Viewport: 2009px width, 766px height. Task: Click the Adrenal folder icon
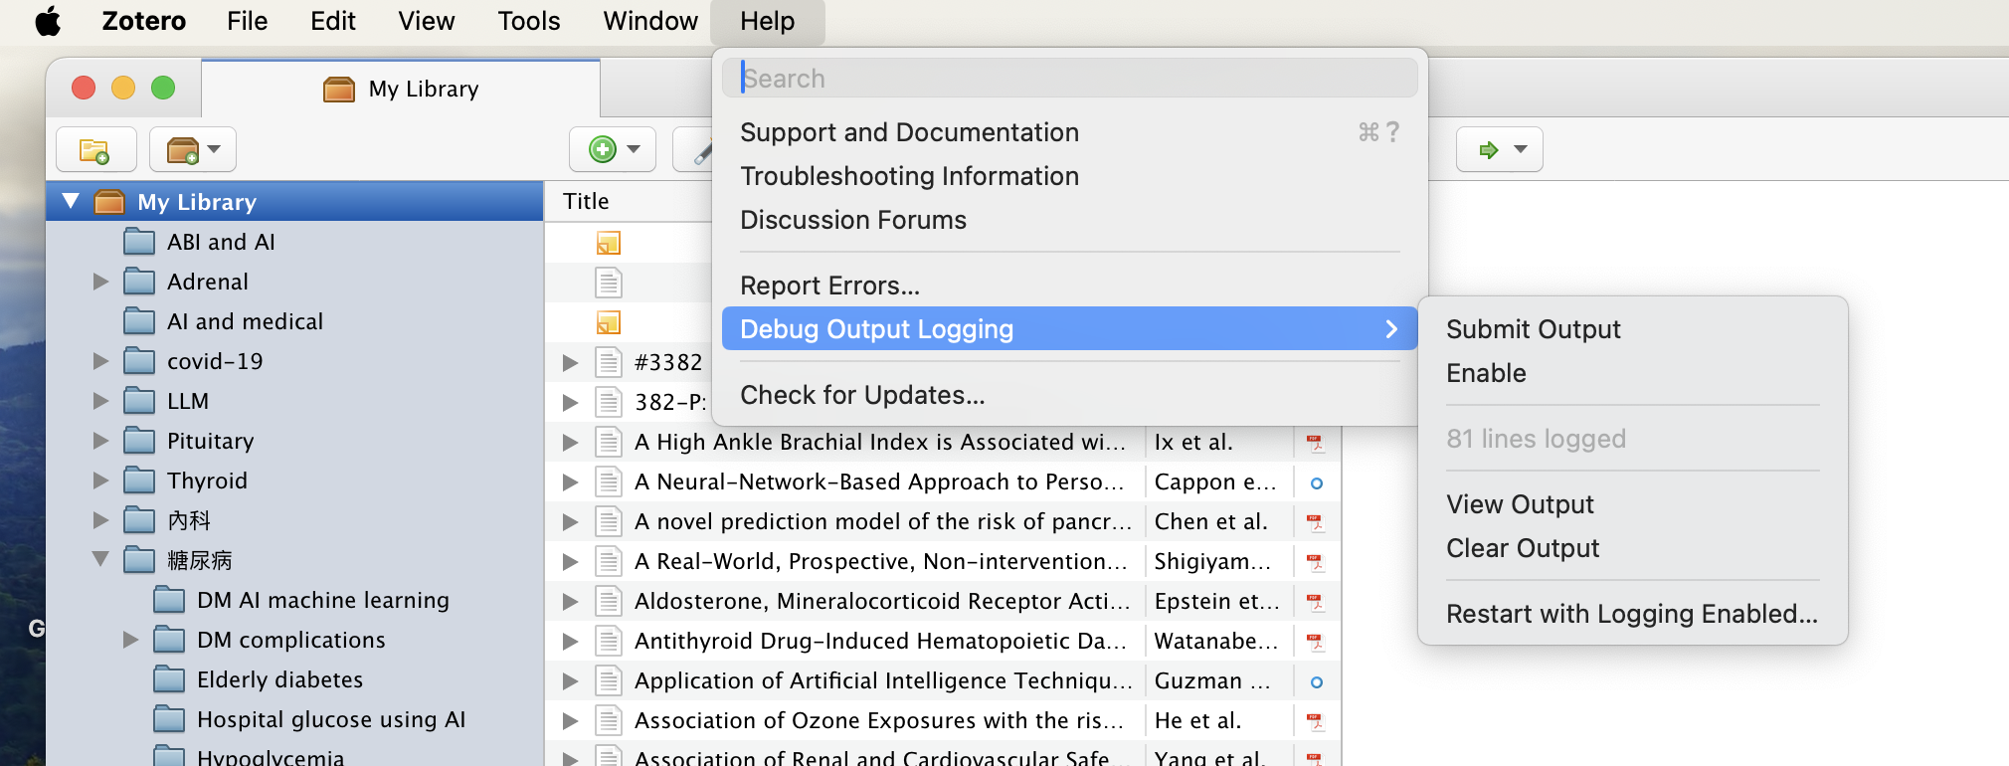click(x=139, y=282)
